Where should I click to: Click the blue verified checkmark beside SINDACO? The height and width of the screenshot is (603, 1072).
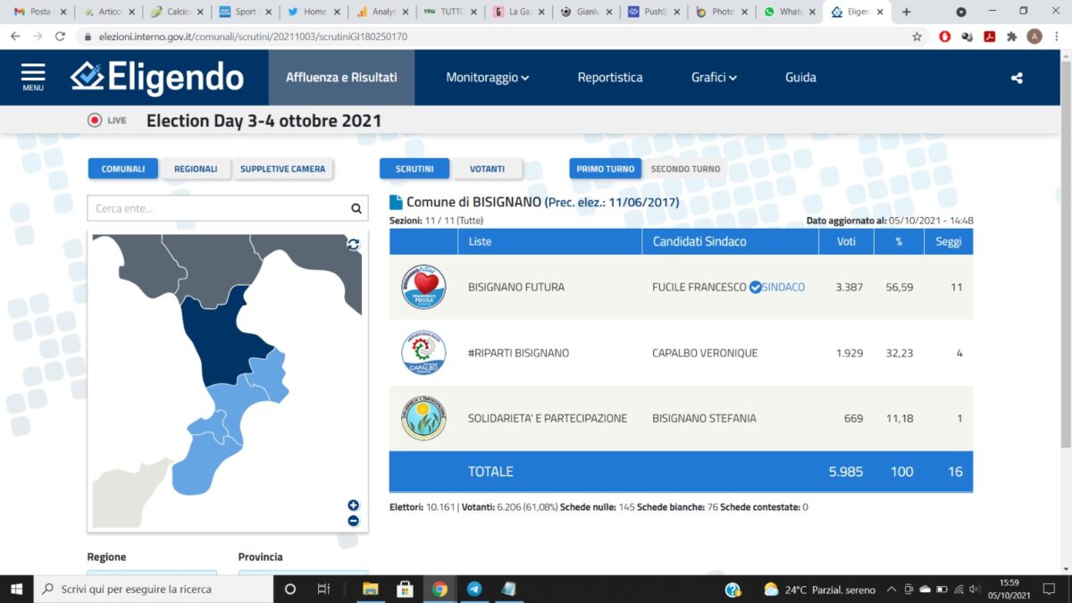point(755,288)
